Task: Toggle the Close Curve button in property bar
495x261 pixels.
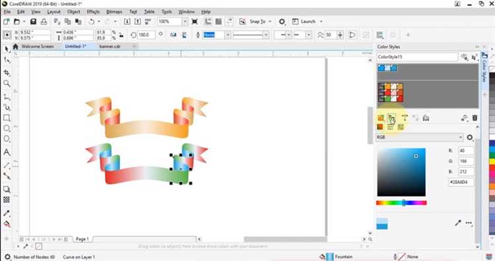Action: click(x=352, y=35)
